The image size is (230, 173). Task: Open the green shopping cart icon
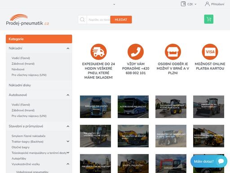pyautogui.click(x=208, y=19)
